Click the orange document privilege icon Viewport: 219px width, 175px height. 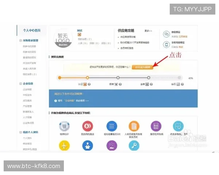tap(134, 126)
